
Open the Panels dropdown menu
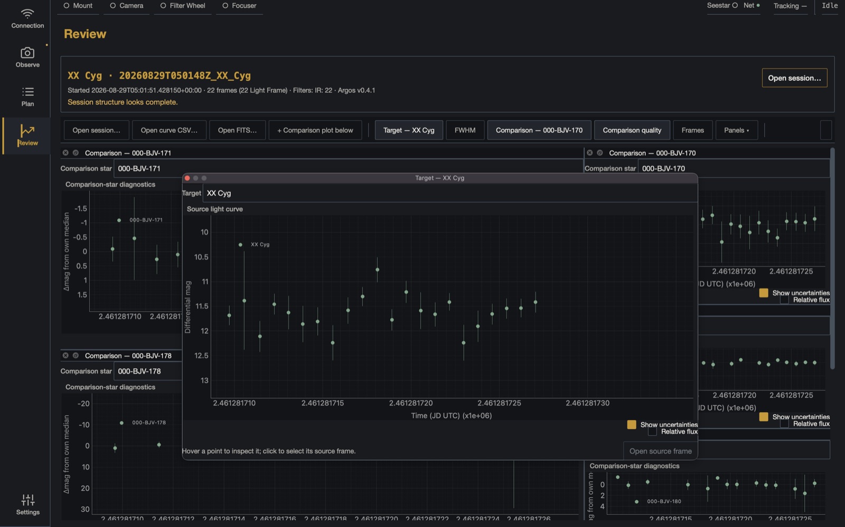pos(737,130)
